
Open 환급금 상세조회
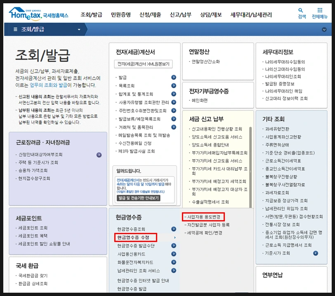[33, 284]
